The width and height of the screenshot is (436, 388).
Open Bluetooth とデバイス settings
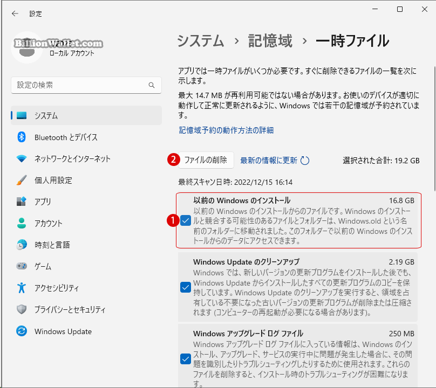tap(86, 137)
